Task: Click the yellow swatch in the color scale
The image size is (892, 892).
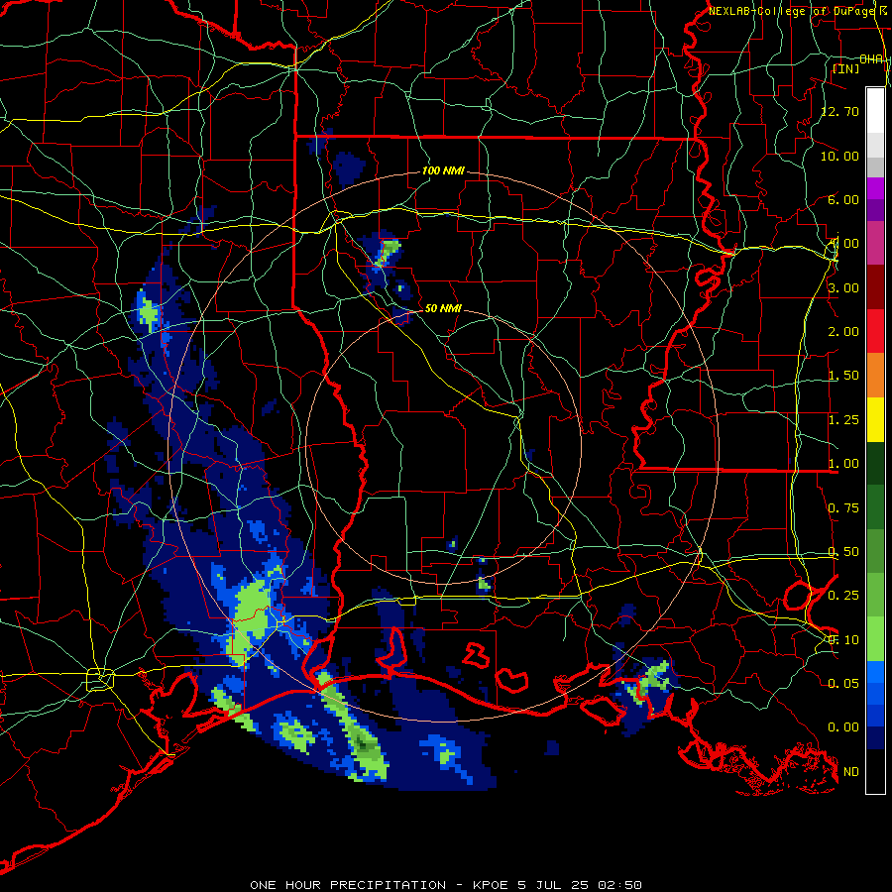Action: pyautogui.click(x=875, y=420)
